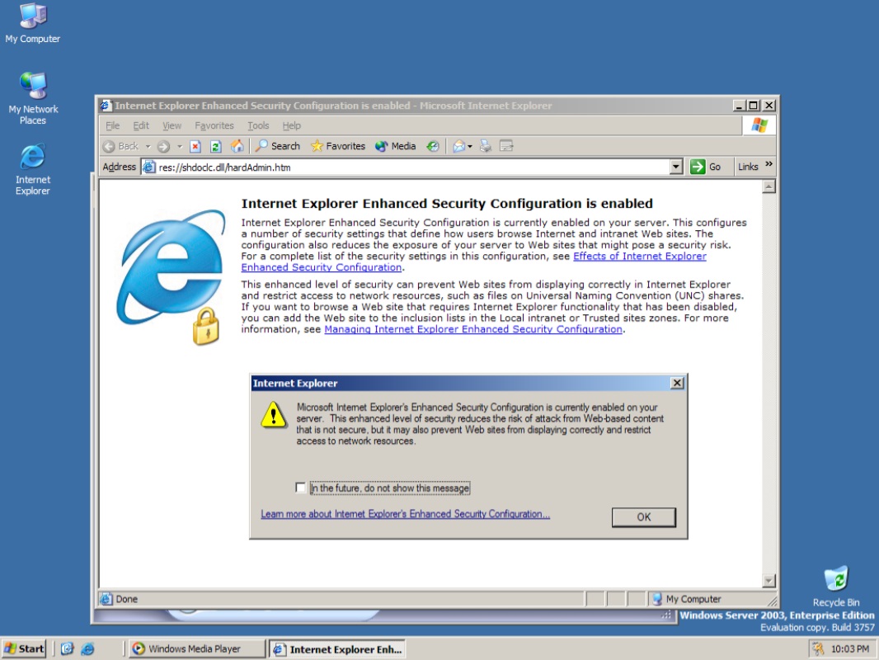Go to Home page icon

[237, 146]
